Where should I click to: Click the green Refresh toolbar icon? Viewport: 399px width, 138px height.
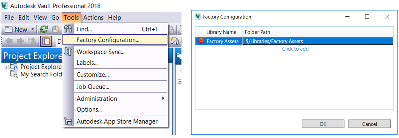pyautogui.click(x=44, y=30)
